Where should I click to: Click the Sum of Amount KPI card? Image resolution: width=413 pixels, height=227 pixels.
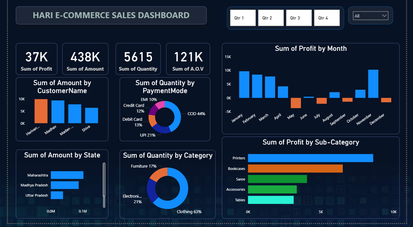coord(85,59)
